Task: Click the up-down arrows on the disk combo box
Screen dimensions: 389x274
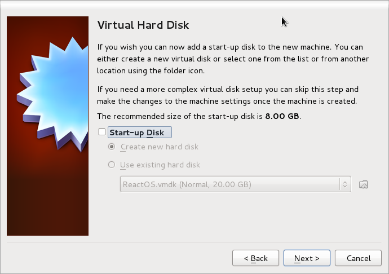Action: pos(345,184)
